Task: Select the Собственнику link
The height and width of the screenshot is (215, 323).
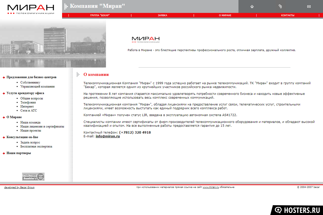Action: (x=30, y=82)
